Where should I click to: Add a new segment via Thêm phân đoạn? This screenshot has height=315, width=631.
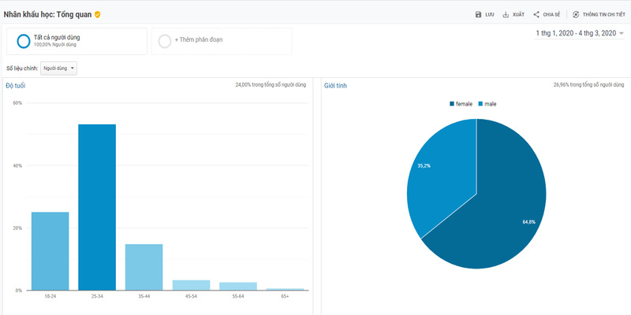[x=222, y=41]
